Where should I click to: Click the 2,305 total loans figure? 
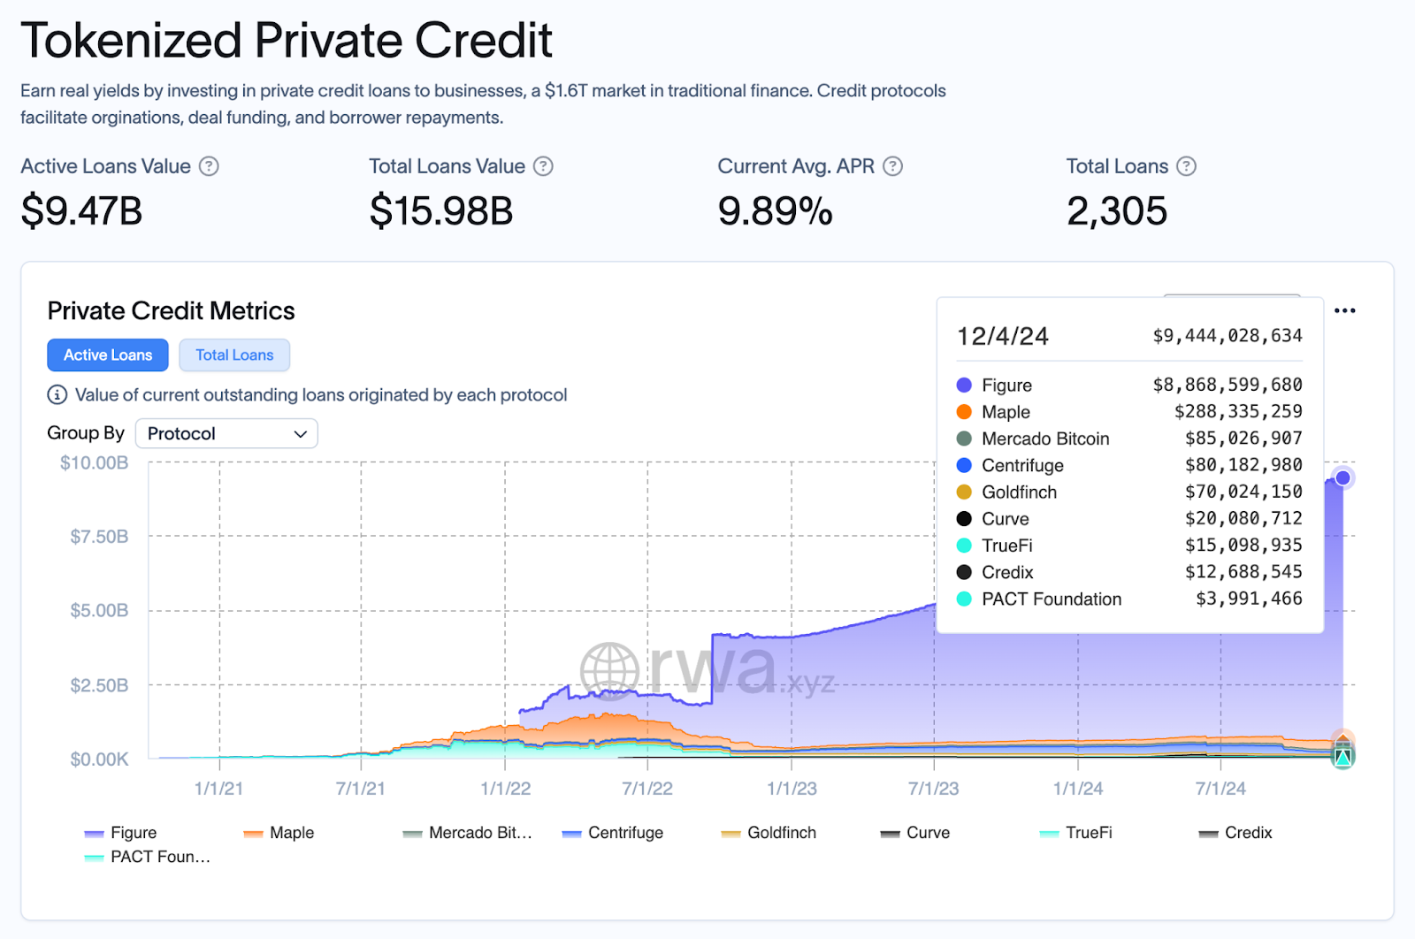coord(1117,211)
